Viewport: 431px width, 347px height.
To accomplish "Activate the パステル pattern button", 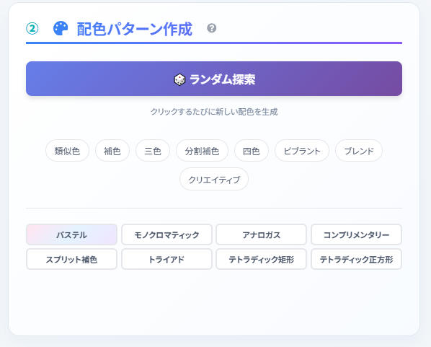I will (71, 234).
